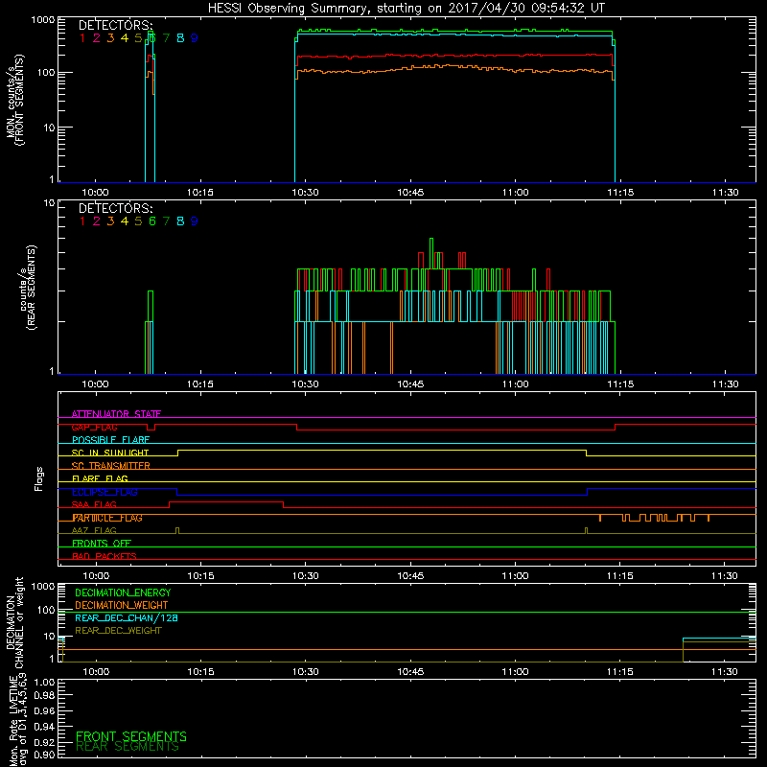The width and height of the screenshot is (767, 767).
Task: Select olive detector number 5 in the rear segments legend
Action: pyautogui.click(x=138, y=221)
